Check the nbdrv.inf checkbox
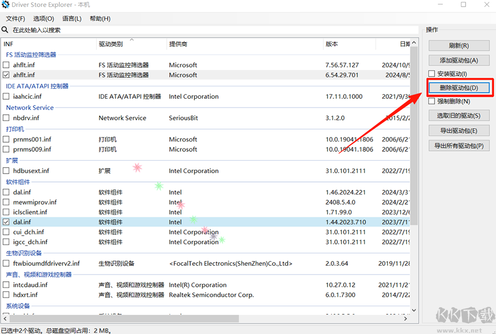Image resolution: width=496 pixels, height=334 pixels. [x=6, y=118]
